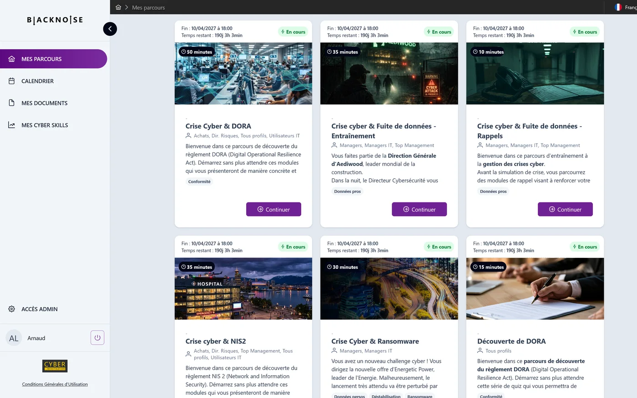The width and height of the screenshot is (637, 398).
Task: Click the Données pros tag on the Rappels card
Action: pyautogui.click(x=493, y=191)
